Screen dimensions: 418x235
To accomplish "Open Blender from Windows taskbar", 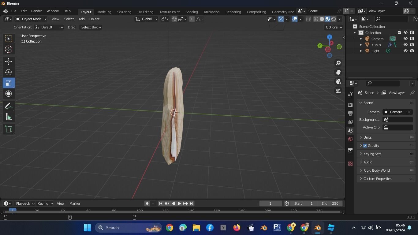I will click(318, 228).
